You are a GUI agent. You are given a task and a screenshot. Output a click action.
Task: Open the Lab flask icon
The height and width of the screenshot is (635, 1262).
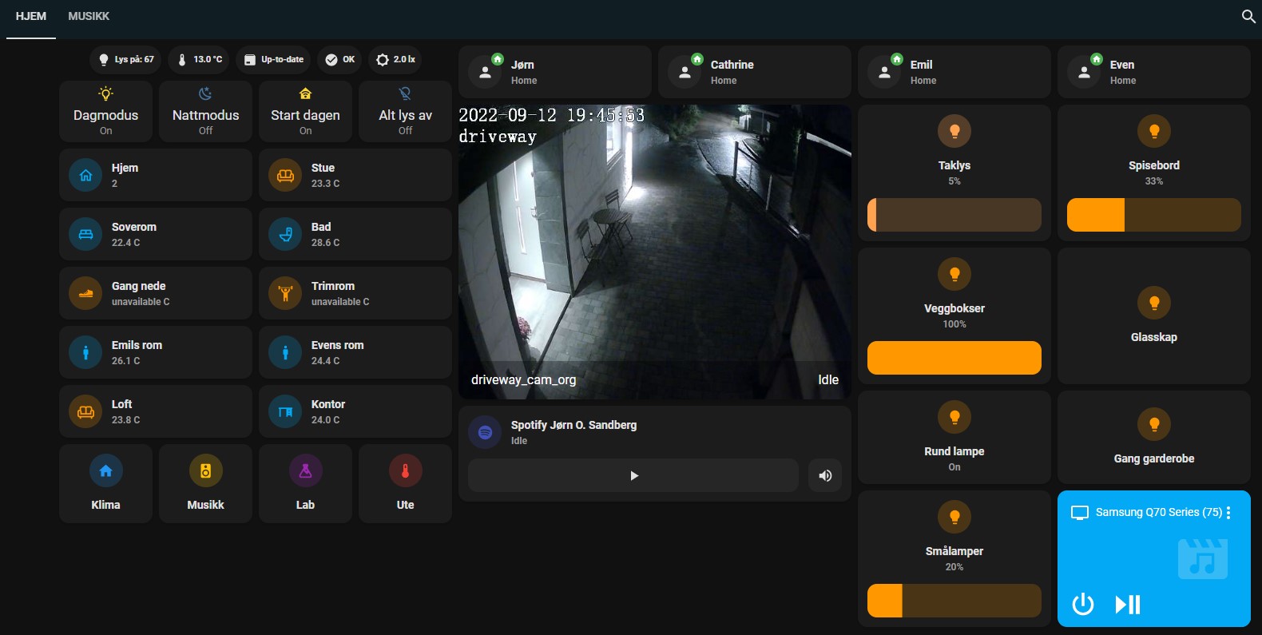point(305,471)
